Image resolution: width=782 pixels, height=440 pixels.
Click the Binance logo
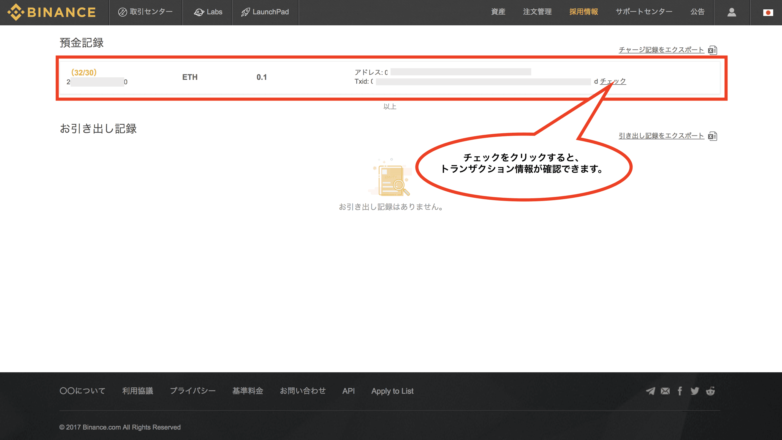tap(51, 12)
